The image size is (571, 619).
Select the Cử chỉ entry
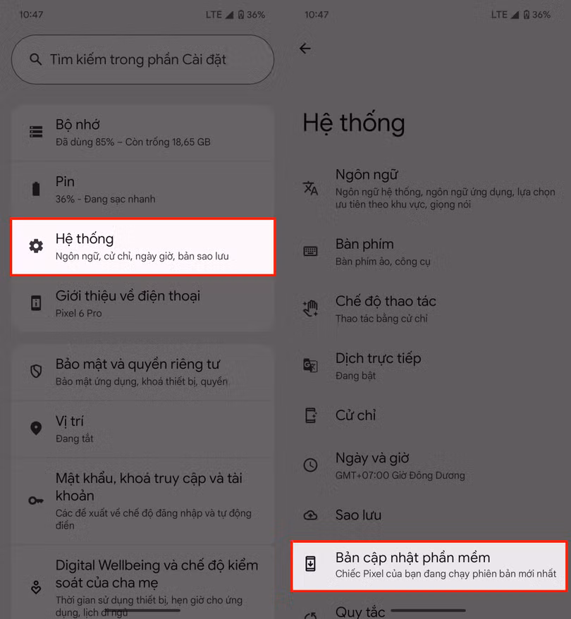[431, 415]
